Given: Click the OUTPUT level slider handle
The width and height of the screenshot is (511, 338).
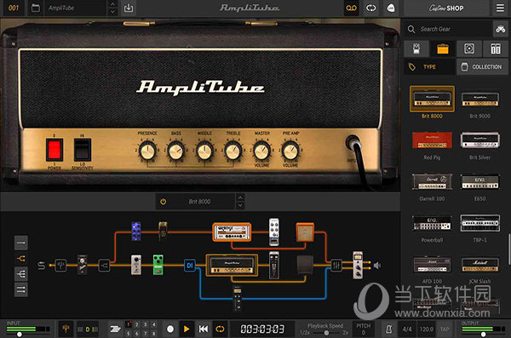Looking at the screenshot, I should coord(483,335).
